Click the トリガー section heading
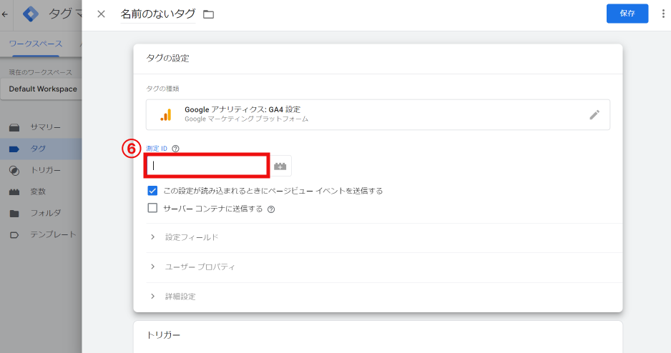The width and height of the screenshot is (671, 353). tap(163, 335)
